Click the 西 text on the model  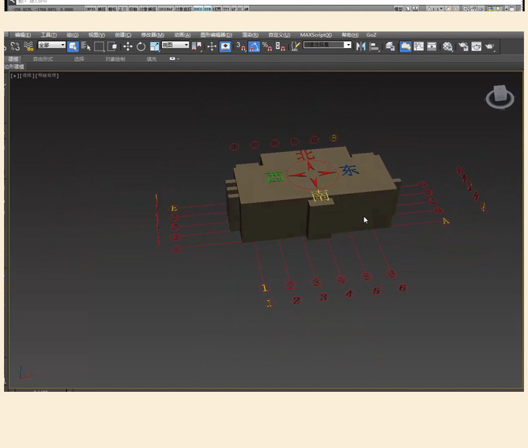(x=275, y=177)
